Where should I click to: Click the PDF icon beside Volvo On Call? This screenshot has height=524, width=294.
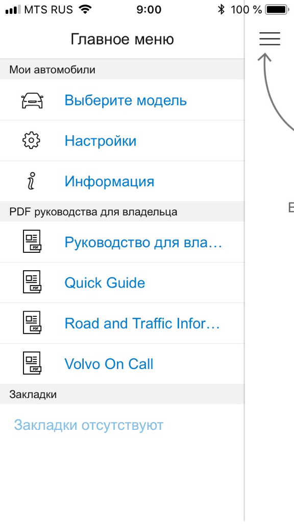[32, 363]
